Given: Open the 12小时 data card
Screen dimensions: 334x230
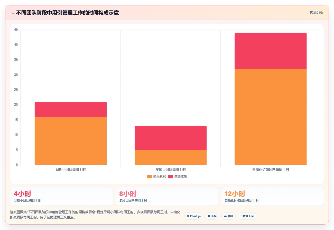Looking at the screenshot, I should [x=272, y=196].
